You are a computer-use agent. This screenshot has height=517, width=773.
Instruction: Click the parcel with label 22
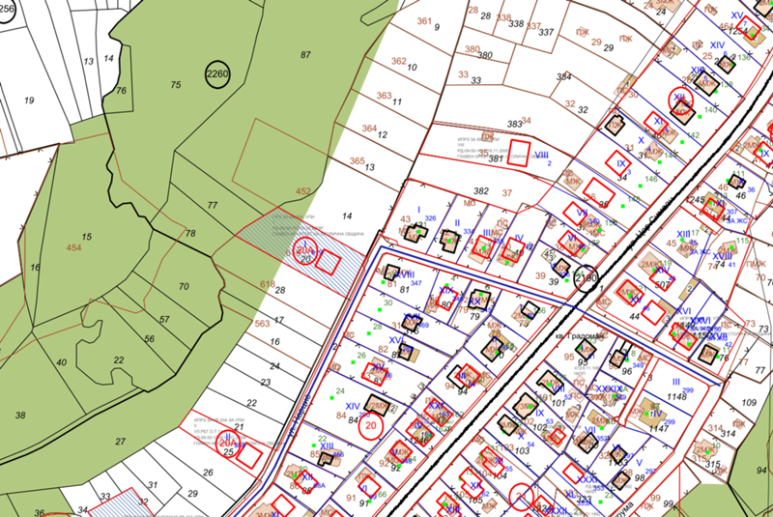tap(119, 359)
